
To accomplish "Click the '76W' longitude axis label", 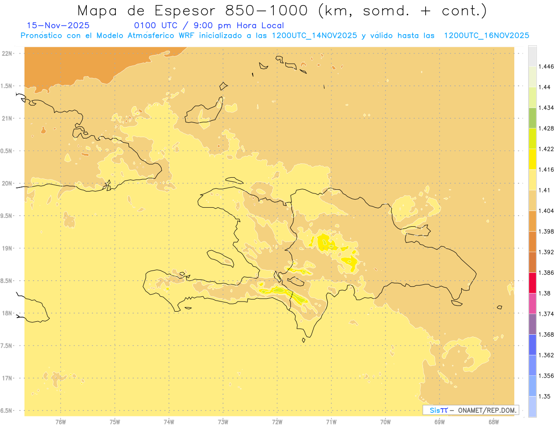I will (x=60, y=422).
